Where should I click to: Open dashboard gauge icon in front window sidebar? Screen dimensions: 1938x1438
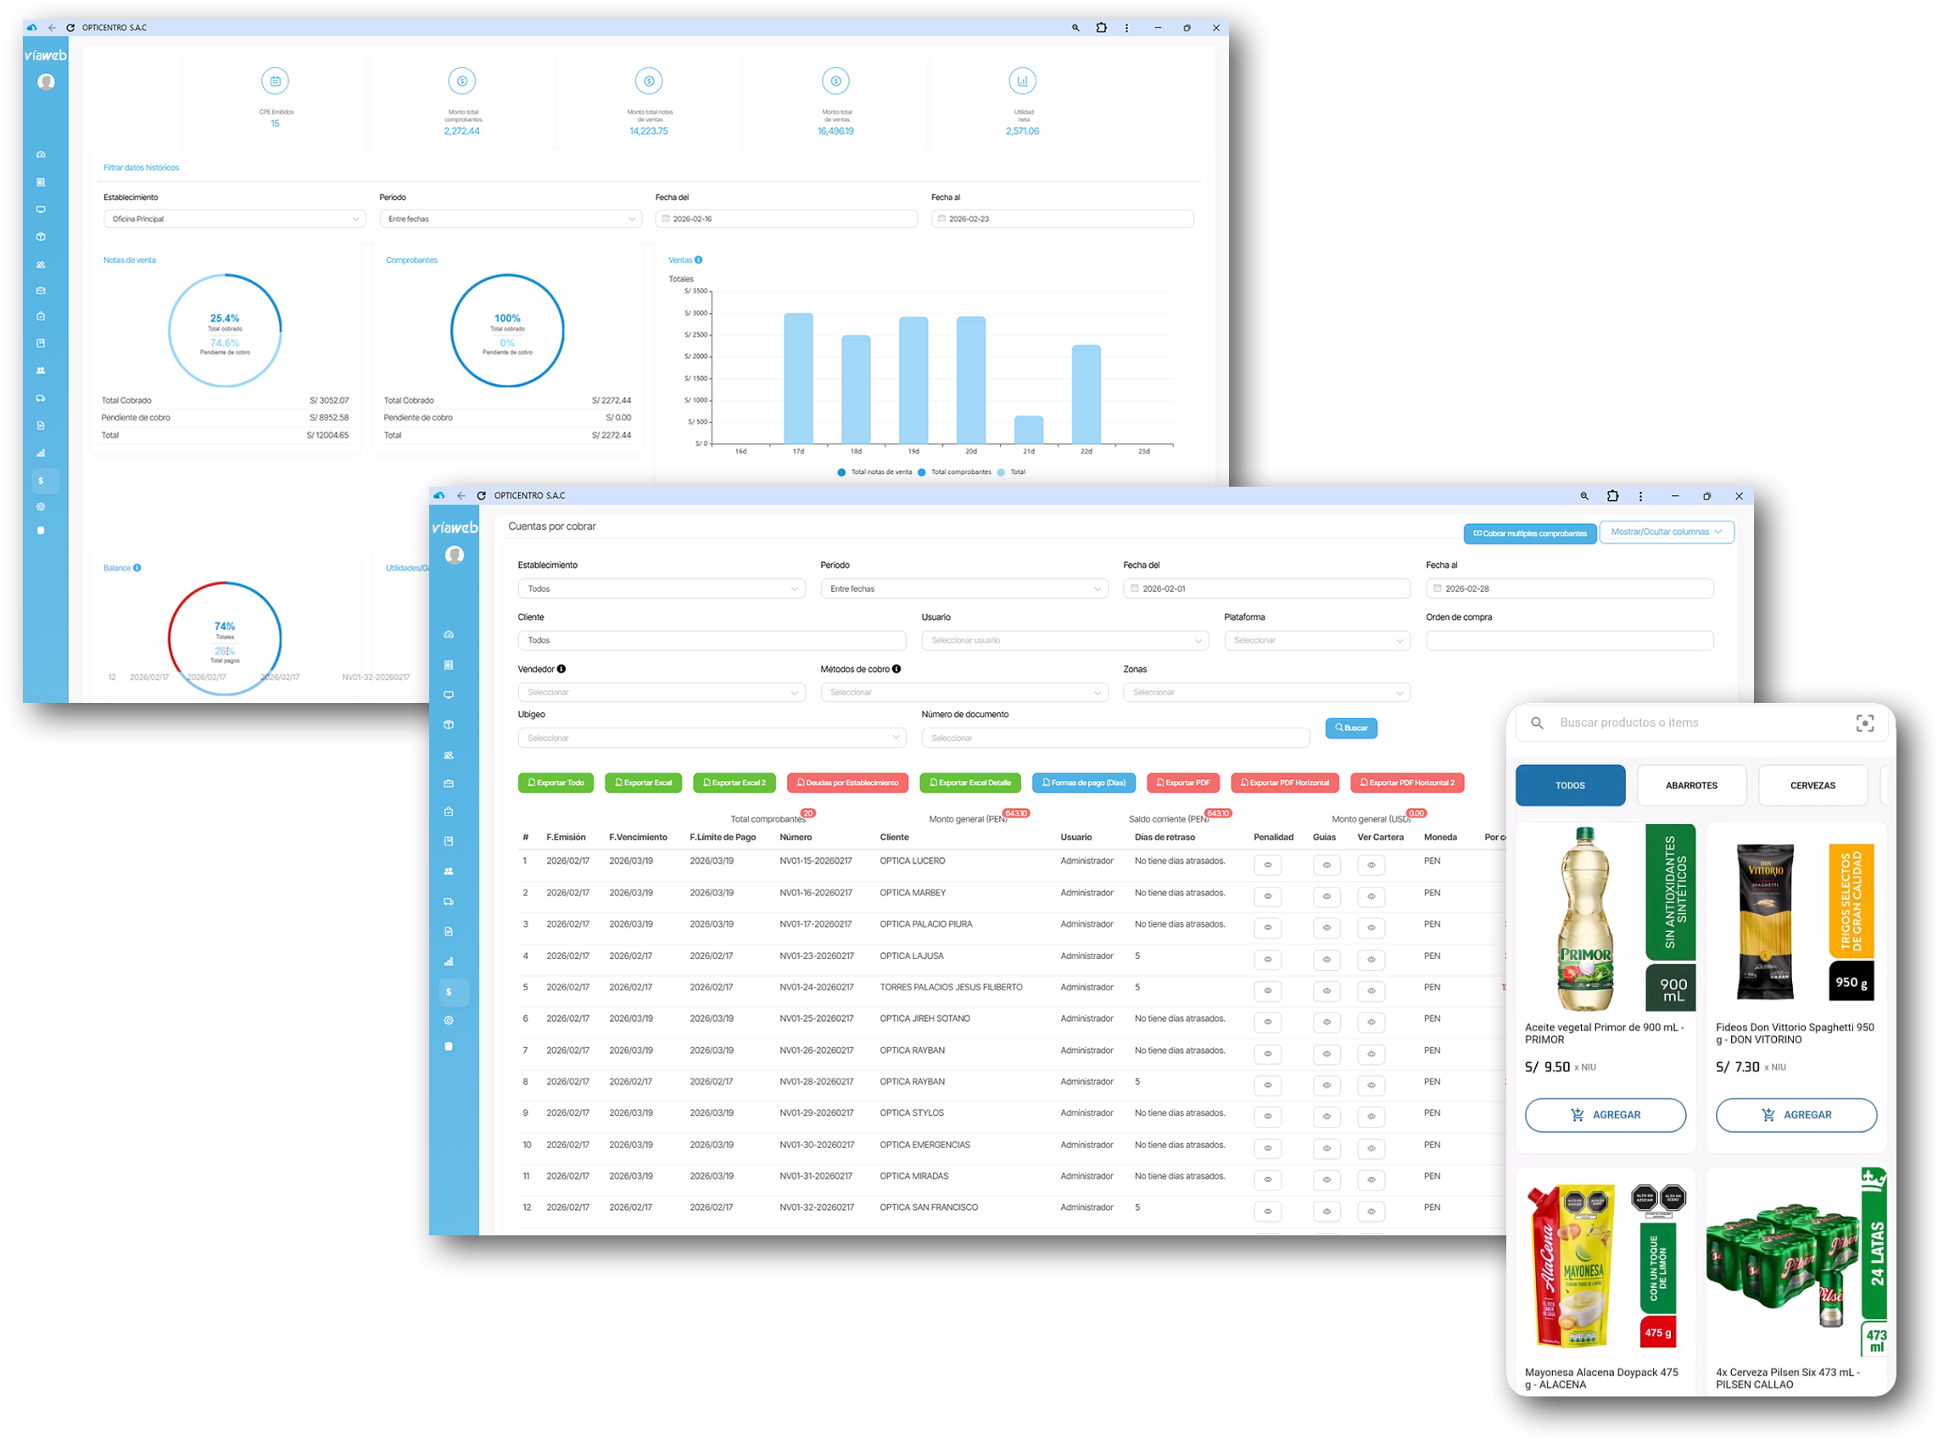(x=450, y=634)
